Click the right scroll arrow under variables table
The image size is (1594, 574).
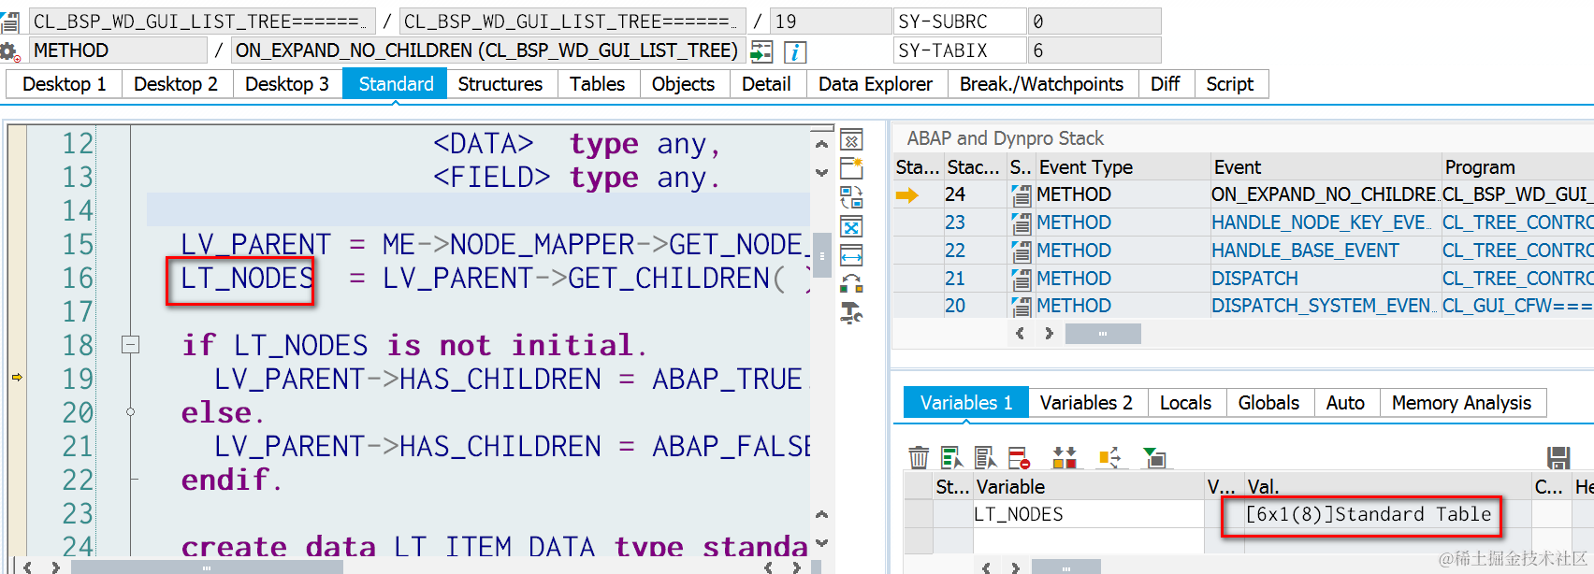(x=1015, y=567)
